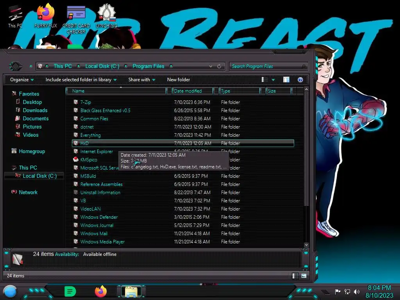Sort by the Size column header
The height and width of the screenshot is (300, 400).
tap(279, 91)
